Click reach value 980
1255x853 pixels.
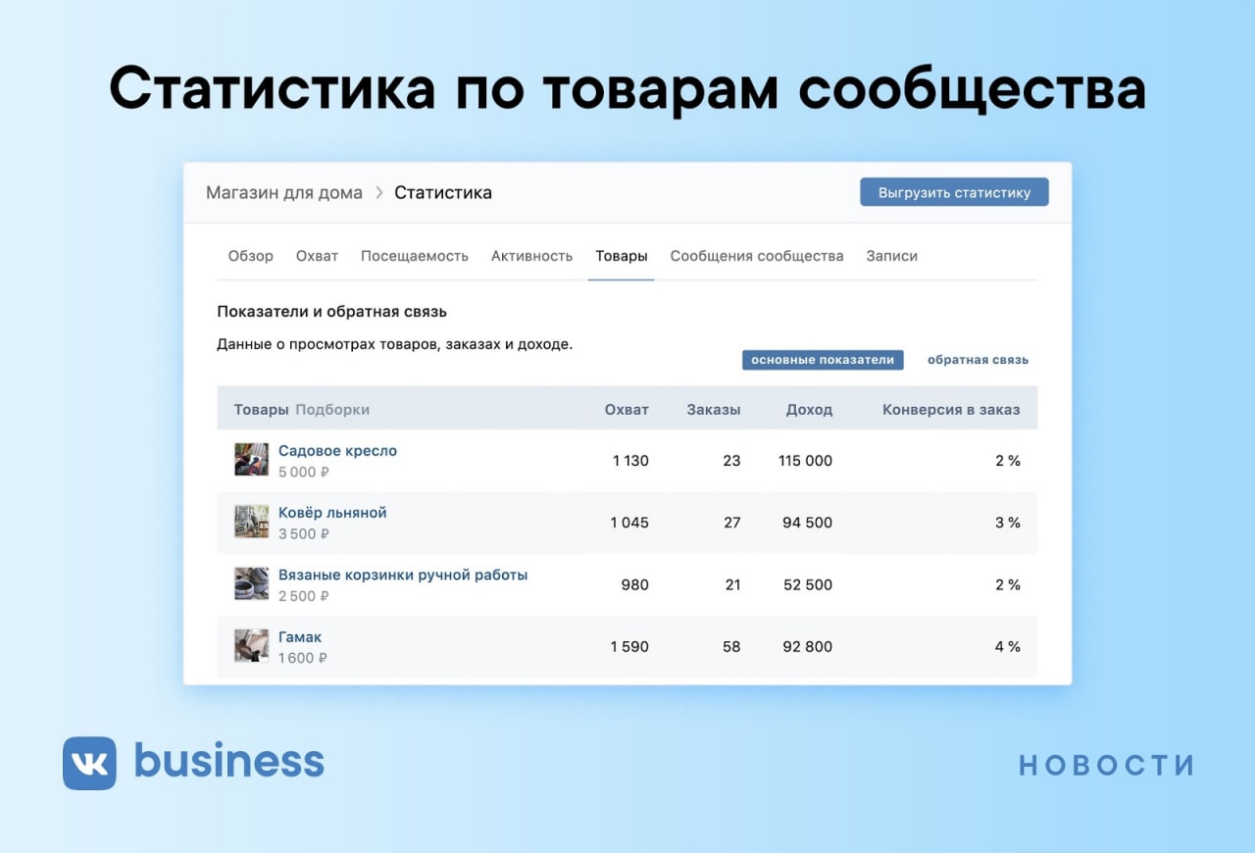[x=635, y=585]
